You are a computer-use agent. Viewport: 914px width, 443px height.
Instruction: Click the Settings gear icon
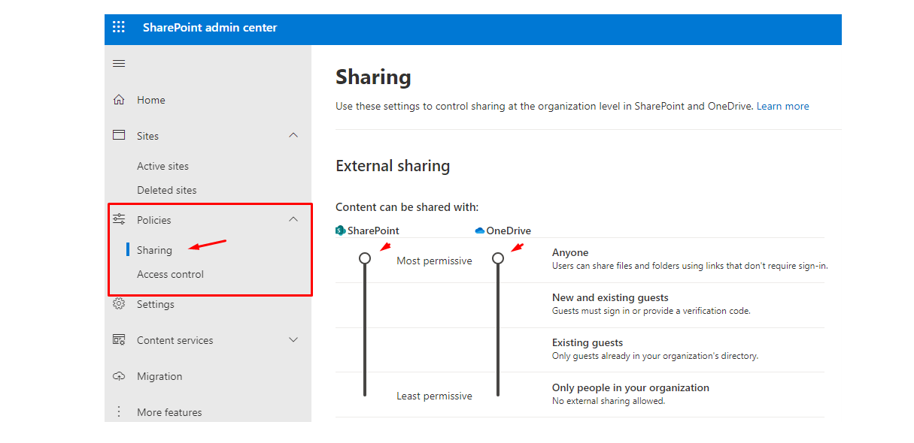[x=119, y=304]
